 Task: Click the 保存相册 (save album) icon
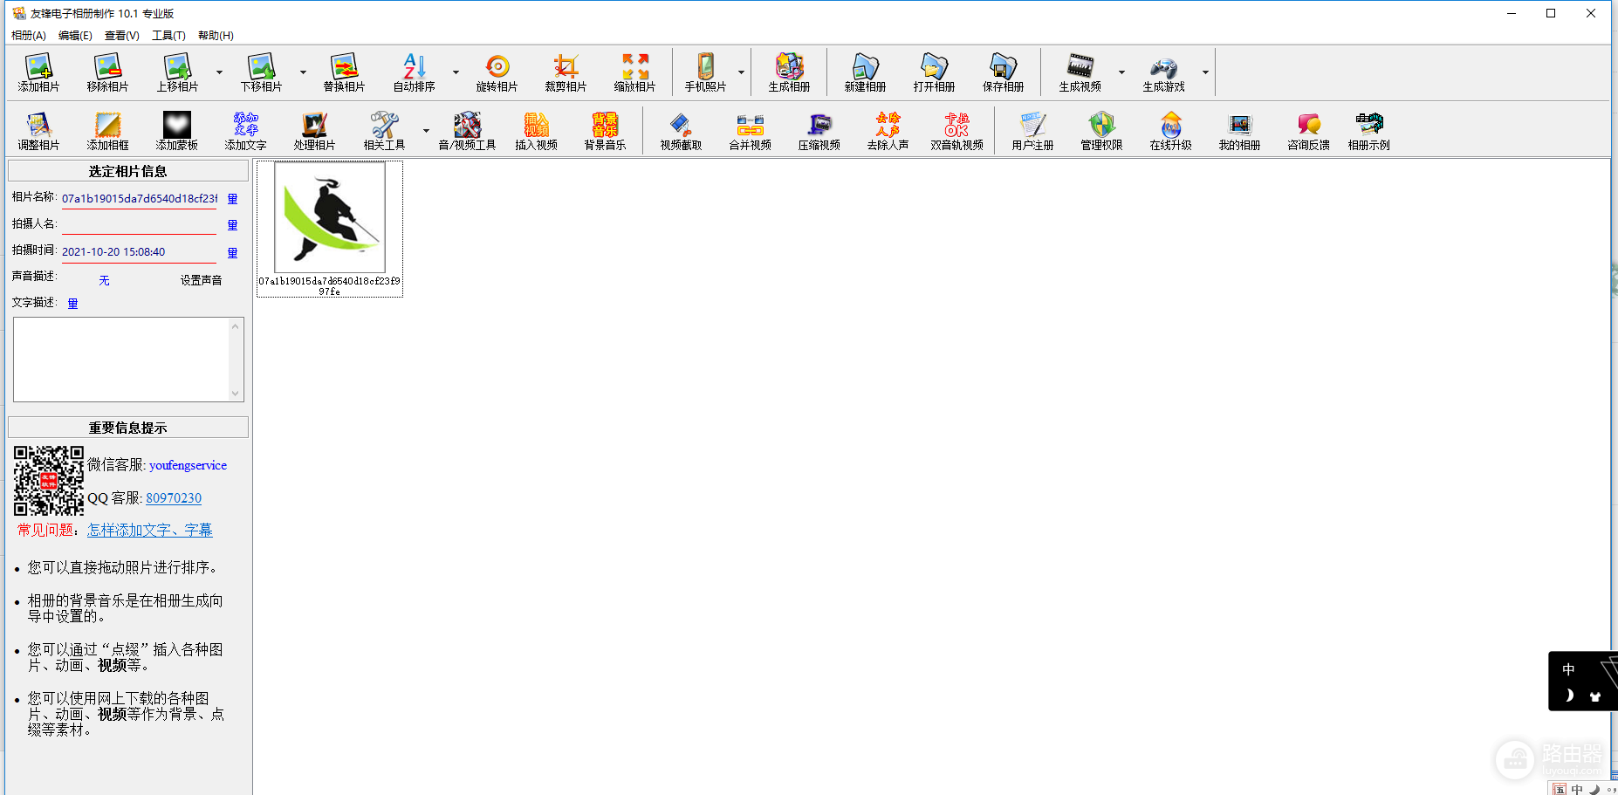pos(1003,72)
